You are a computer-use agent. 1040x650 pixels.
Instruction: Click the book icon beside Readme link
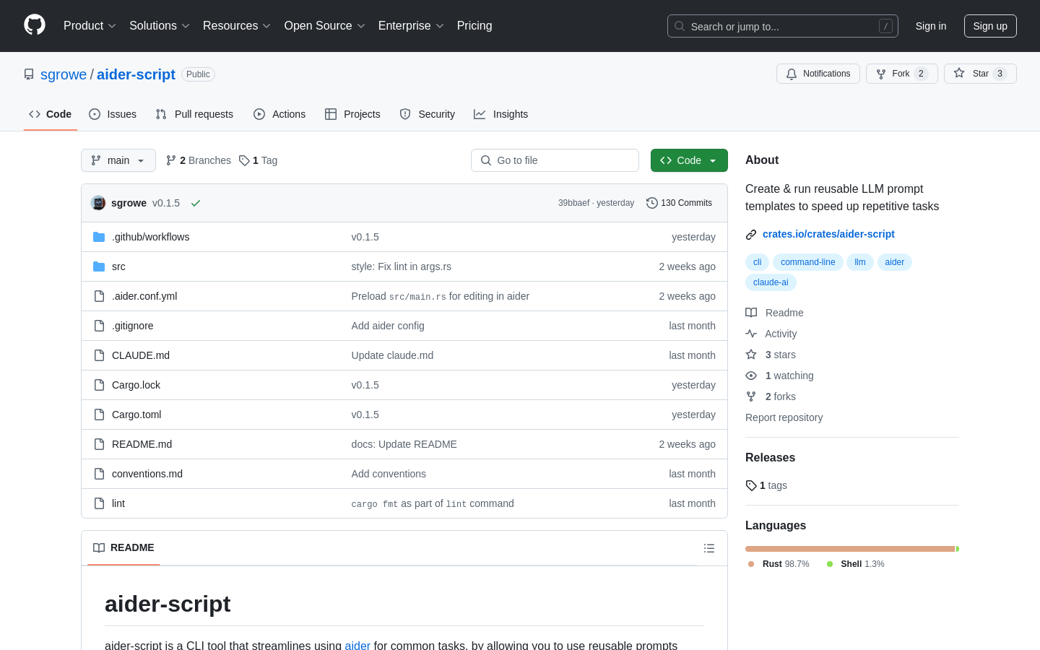click(x=751, y=313)
